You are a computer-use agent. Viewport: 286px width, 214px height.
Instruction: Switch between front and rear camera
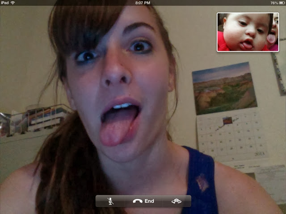pyautogui.click(x=177, y=201)
